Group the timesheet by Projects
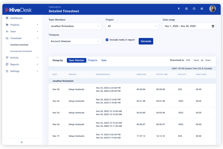 93,60
